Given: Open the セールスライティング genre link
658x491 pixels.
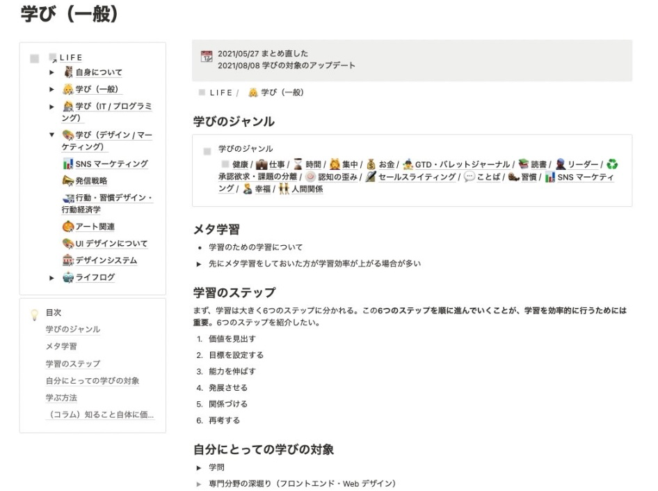Looking at the screenshot, I should pos(417,177).
